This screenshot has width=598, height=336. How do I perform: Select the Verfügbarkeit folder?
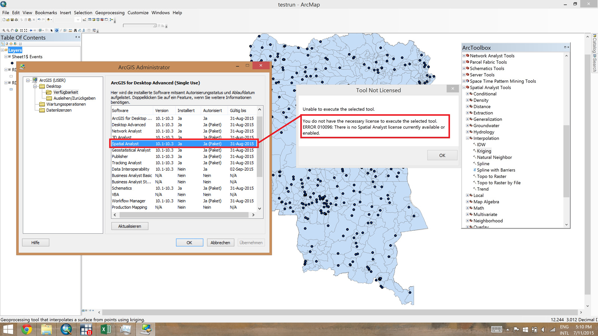(x=66, y=92)
